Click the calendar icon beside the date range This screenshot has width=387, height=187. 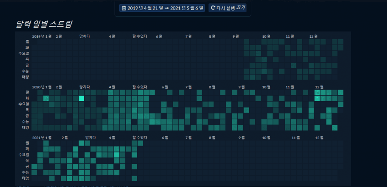click(124, 8)
